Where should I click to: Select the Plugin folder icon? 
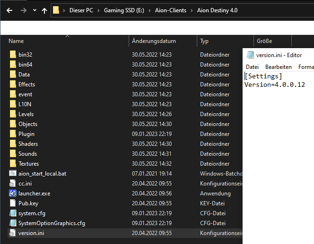click(x=13, y=134)
